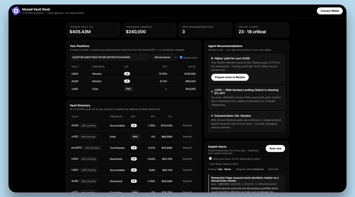This screenshot has width=355, height=197.
Task: Click Deposit for AUSD Accountable vault
Action: pyautogui.click(x=187, y=125)
